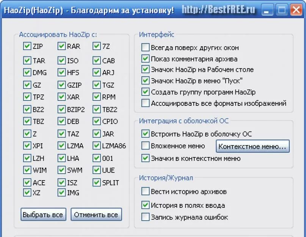Image resolution: width=306 pixels, height=237 pixels.
Task: Uncheck the SWM format checkbox
Action: click(x=61, y=170)
